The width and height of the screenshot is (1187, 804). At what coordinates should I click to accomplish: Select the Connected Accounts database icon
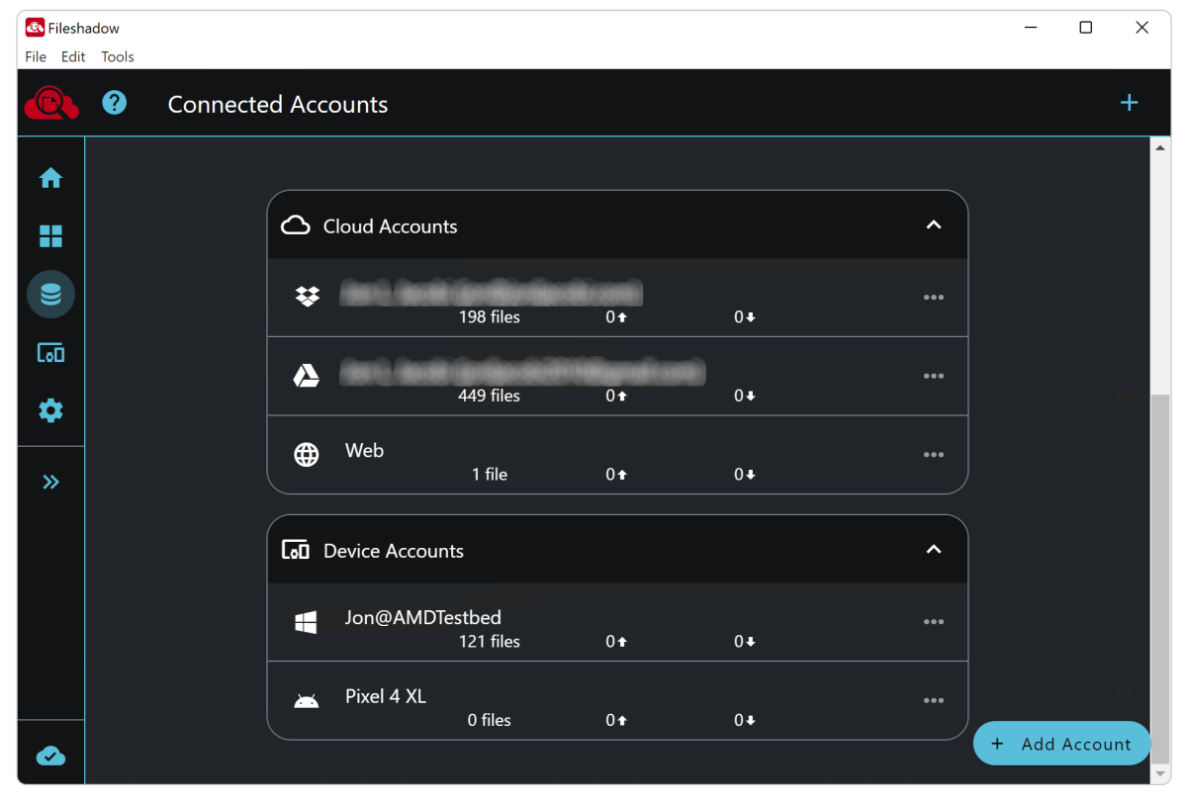(50, 295)
